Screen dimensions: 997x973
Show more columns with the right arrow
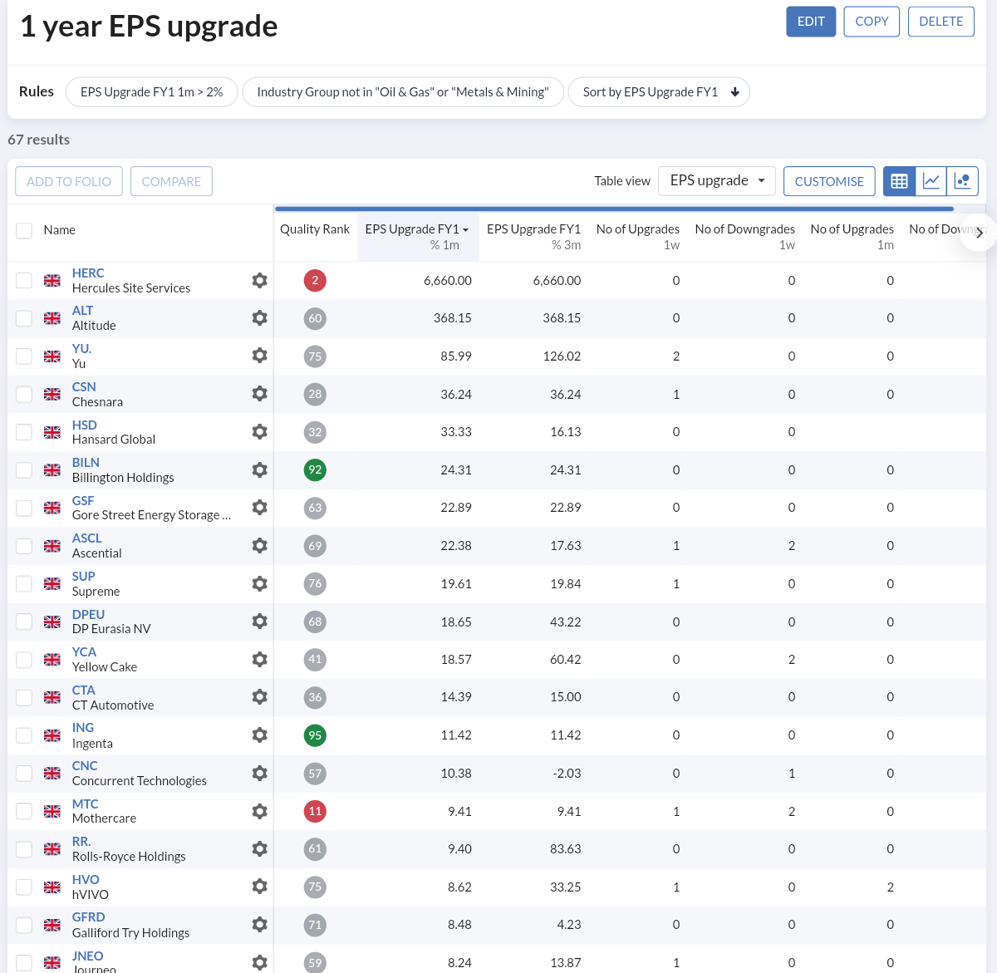980,233
